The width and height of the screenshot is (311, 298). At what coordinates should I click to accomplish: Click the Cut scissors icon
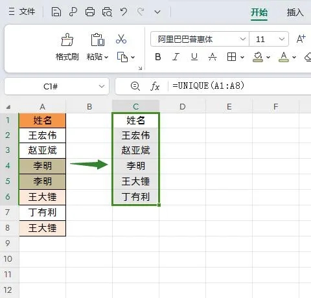tap(121, 39)
